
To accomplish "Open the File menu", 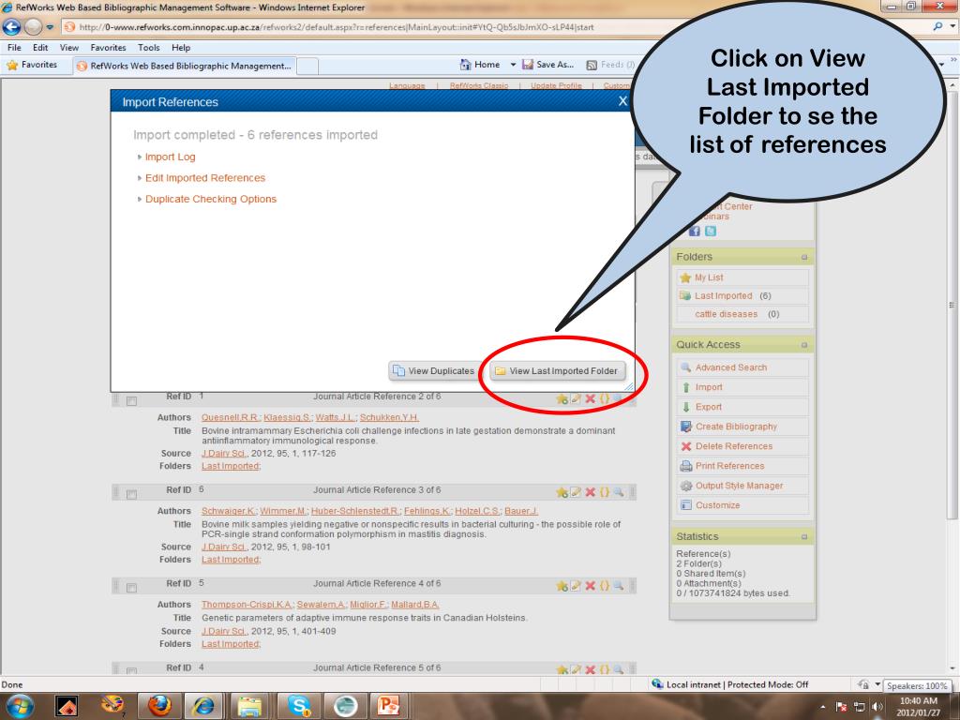I will (14, 47).
